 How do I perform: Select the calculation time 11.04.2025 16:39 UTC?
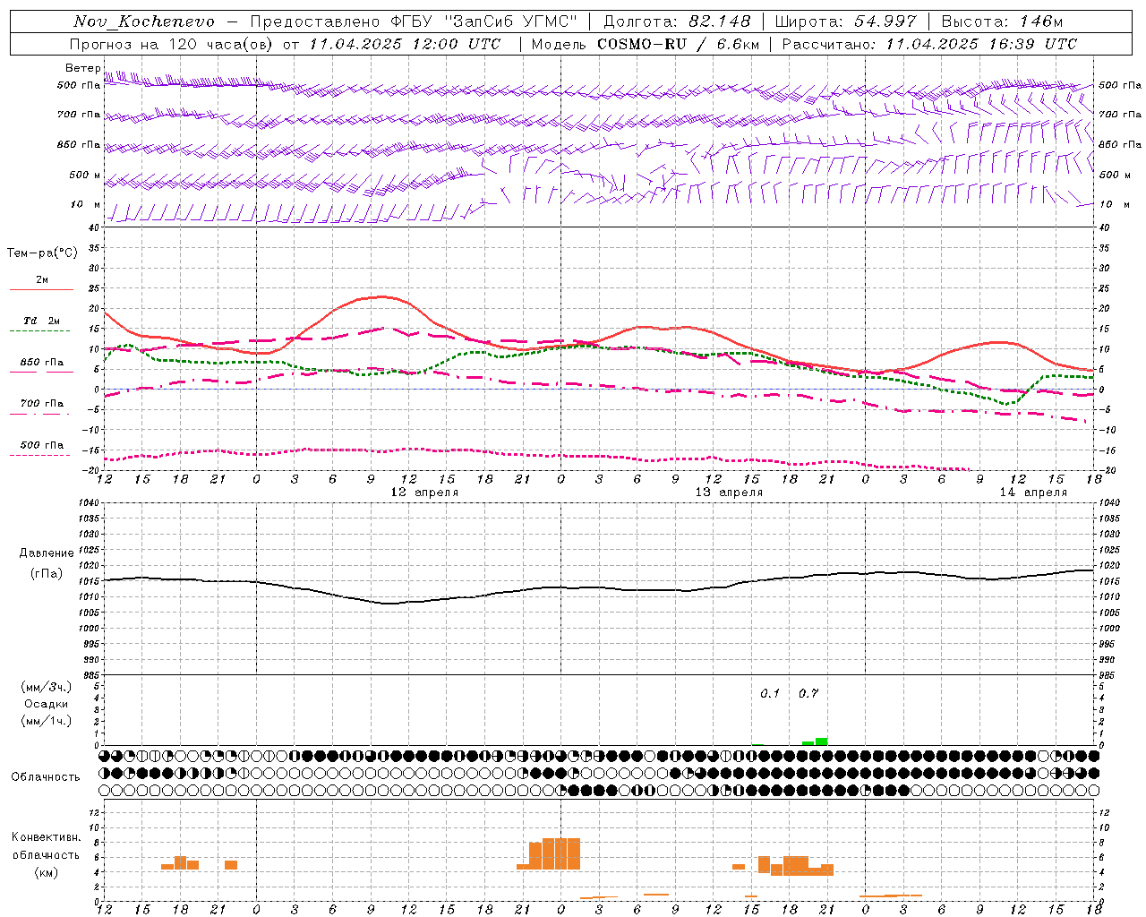click(x=981, y=44)
